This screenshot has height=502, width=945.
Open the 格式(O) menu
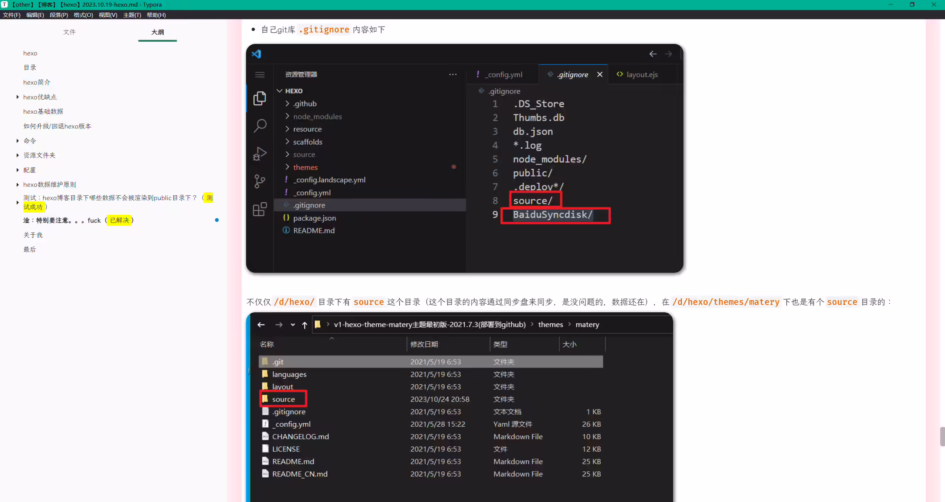point(83,15)
